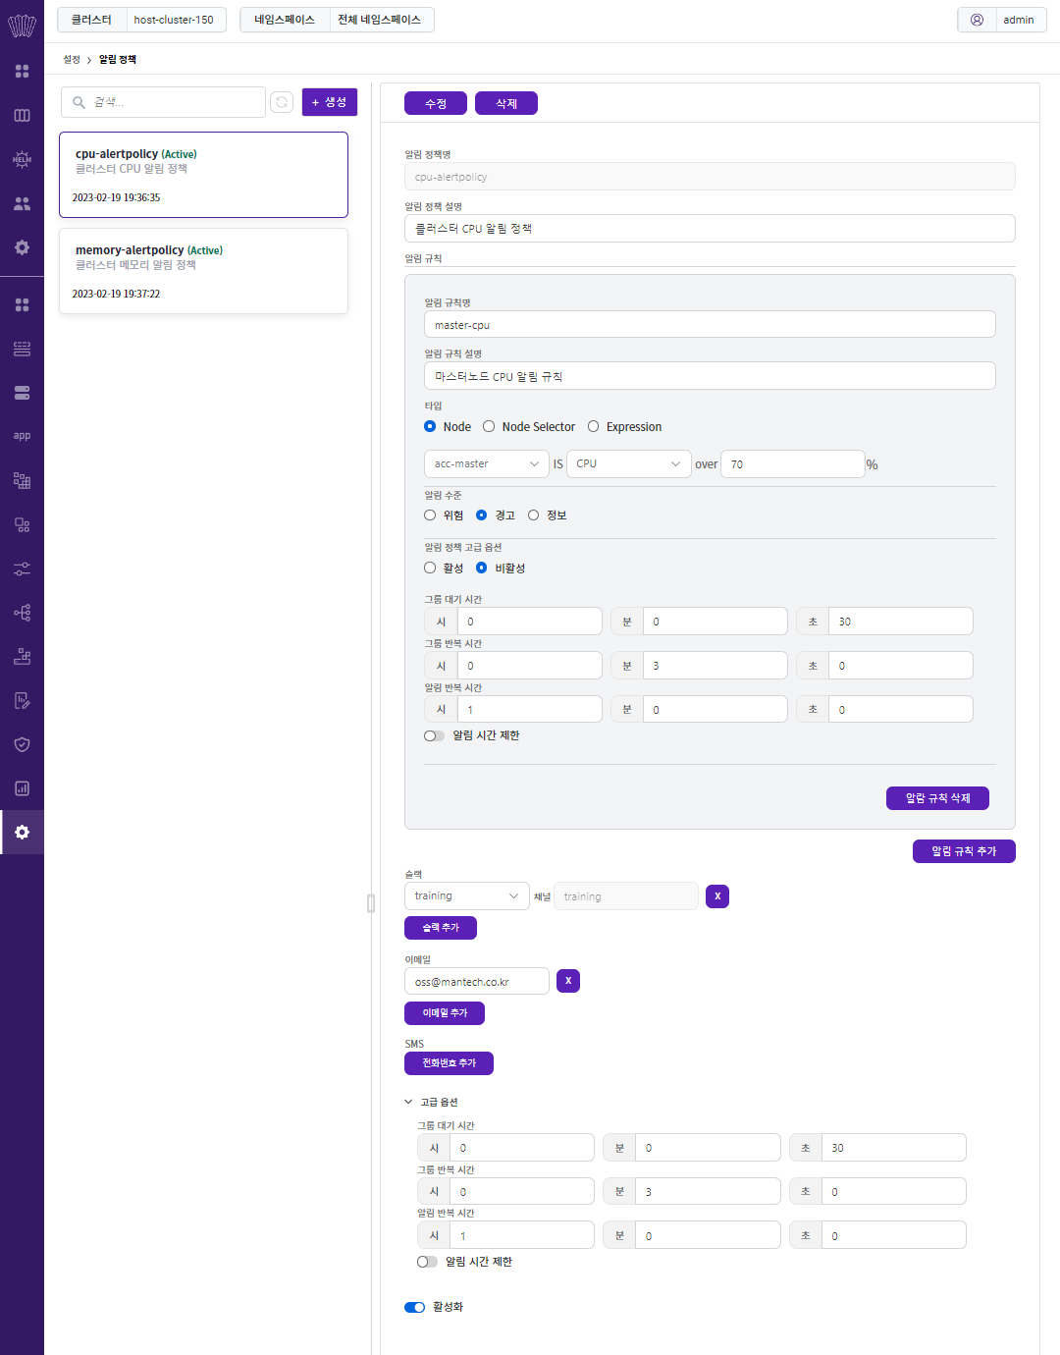Select the 활성 advanced option radio
1060x1355 pixels.
430,568
